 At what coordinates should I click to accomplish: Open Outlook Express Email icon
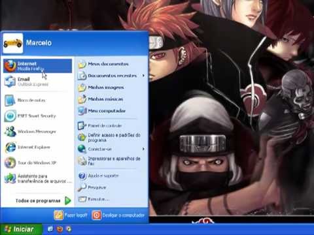10,82
